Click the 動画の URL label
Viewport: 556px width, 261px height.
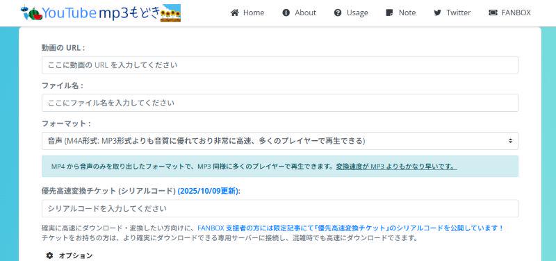[63, 48]
